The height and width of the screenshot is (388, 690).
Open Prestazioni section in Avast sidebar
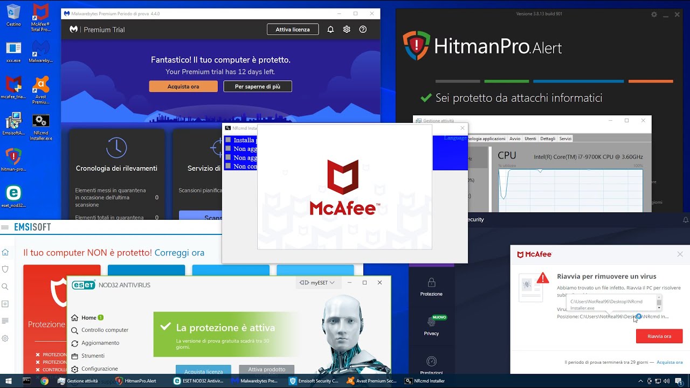(431, 365)
